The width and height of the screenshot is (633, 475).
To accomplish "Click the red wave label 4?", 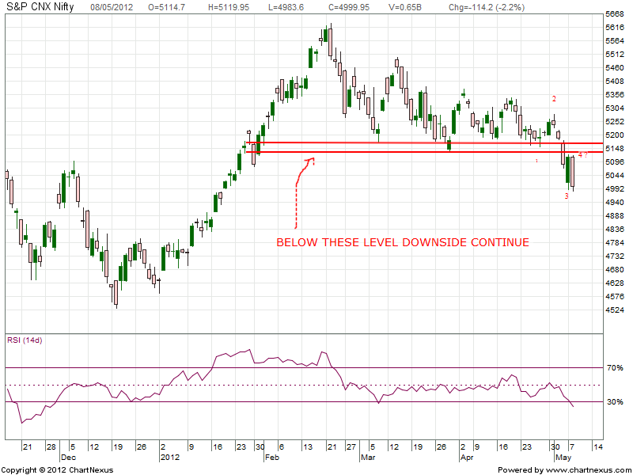I will [x=582, y=155].
